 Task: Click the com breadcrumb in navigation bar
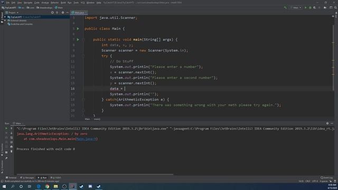point(31,7)
